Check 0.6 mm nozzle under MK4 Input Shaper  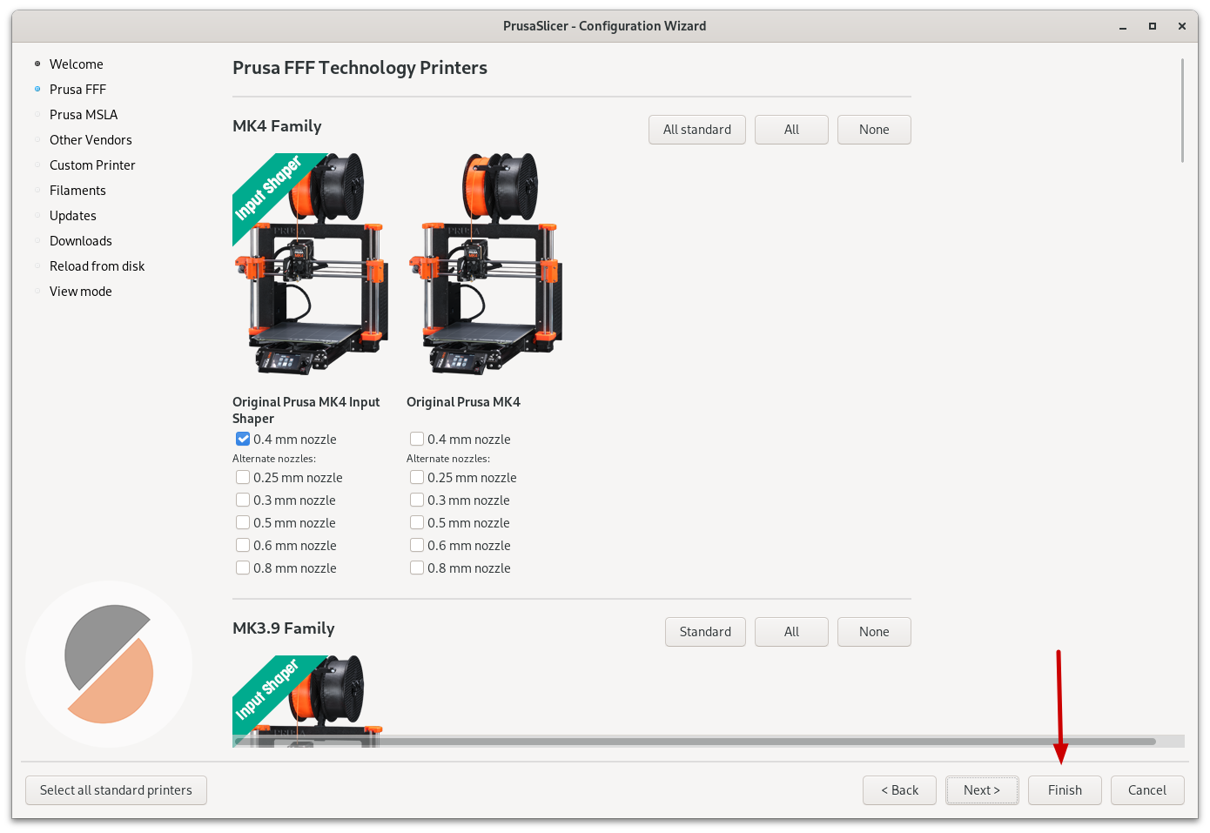(x=243, y=546)
